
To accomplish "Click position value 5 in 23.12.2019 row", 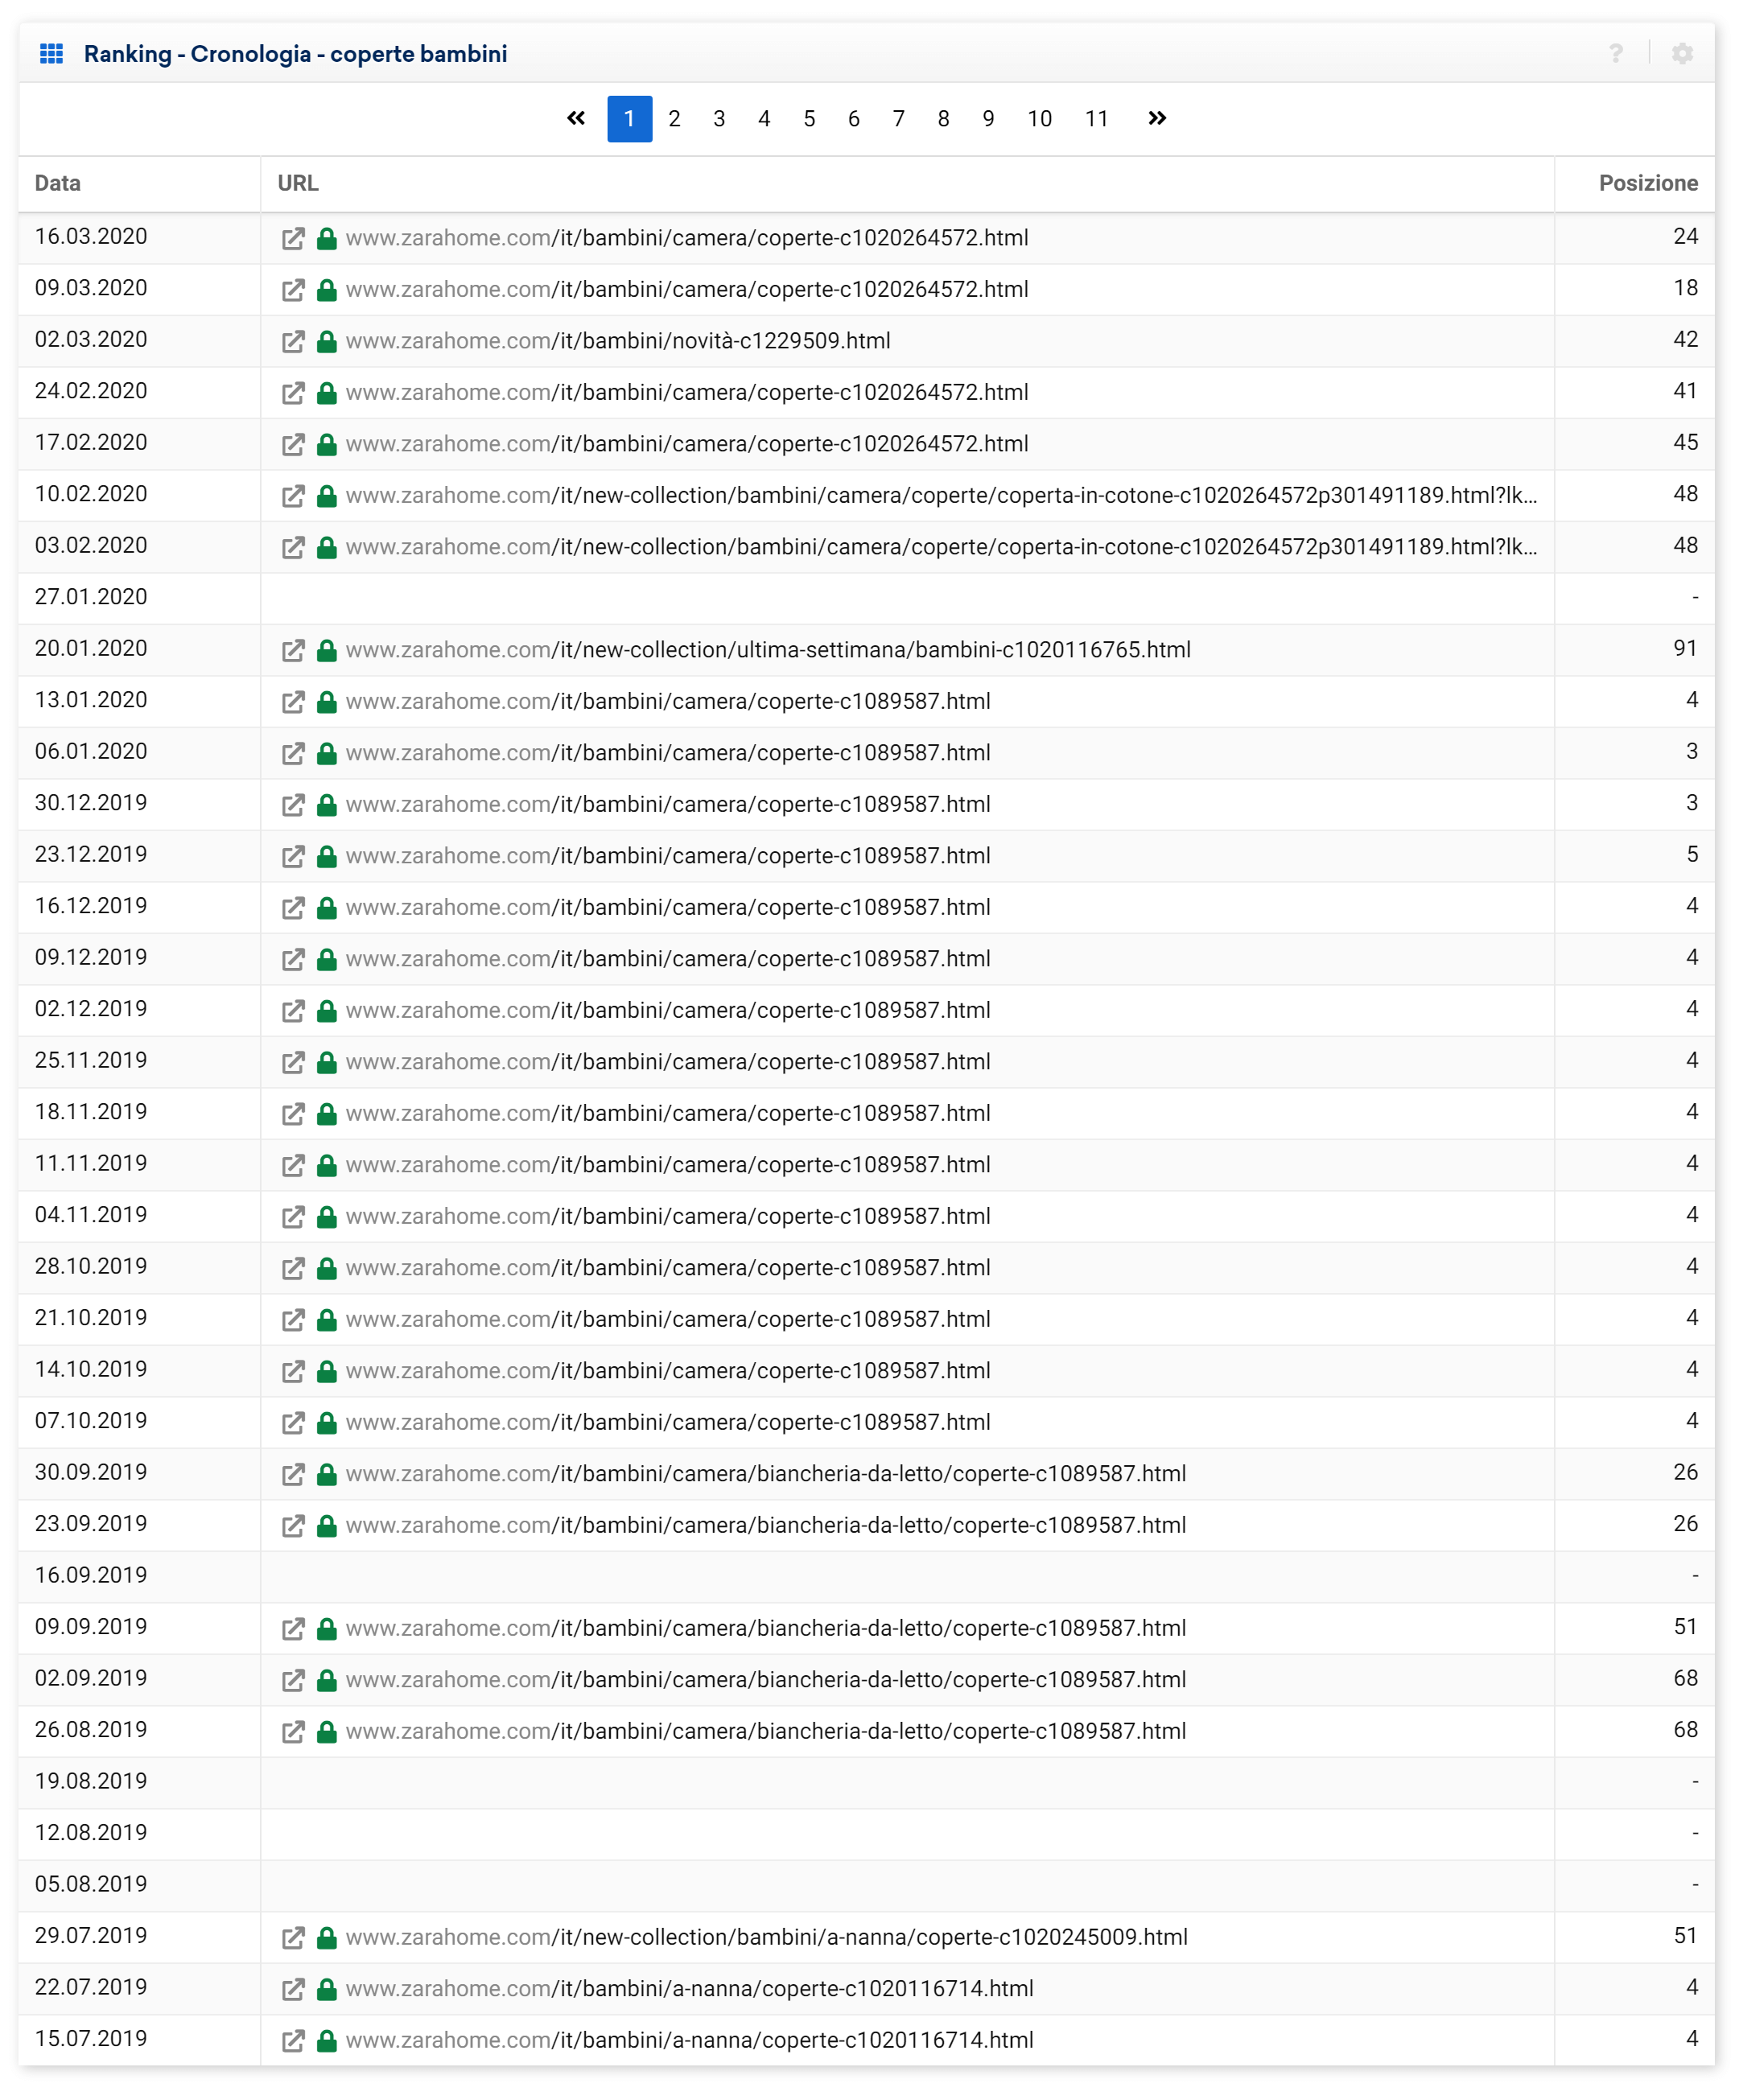I will (x=1692, y=855).
